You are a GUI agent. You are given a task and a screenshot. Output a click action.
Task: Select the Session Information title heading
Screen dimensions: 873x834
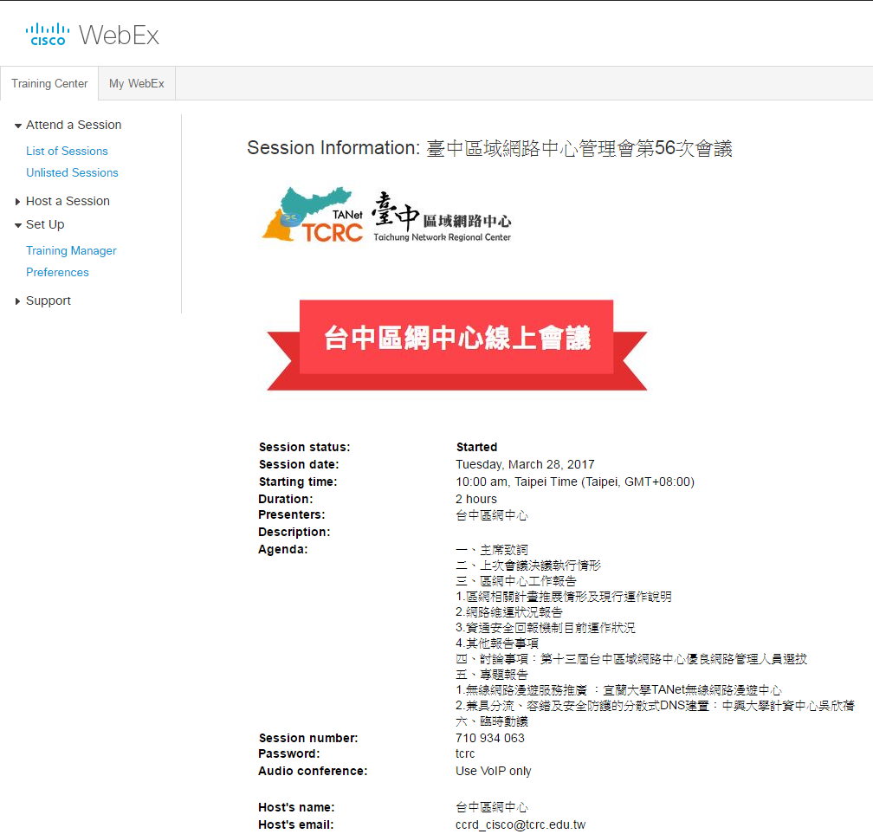tap(489, 148)
